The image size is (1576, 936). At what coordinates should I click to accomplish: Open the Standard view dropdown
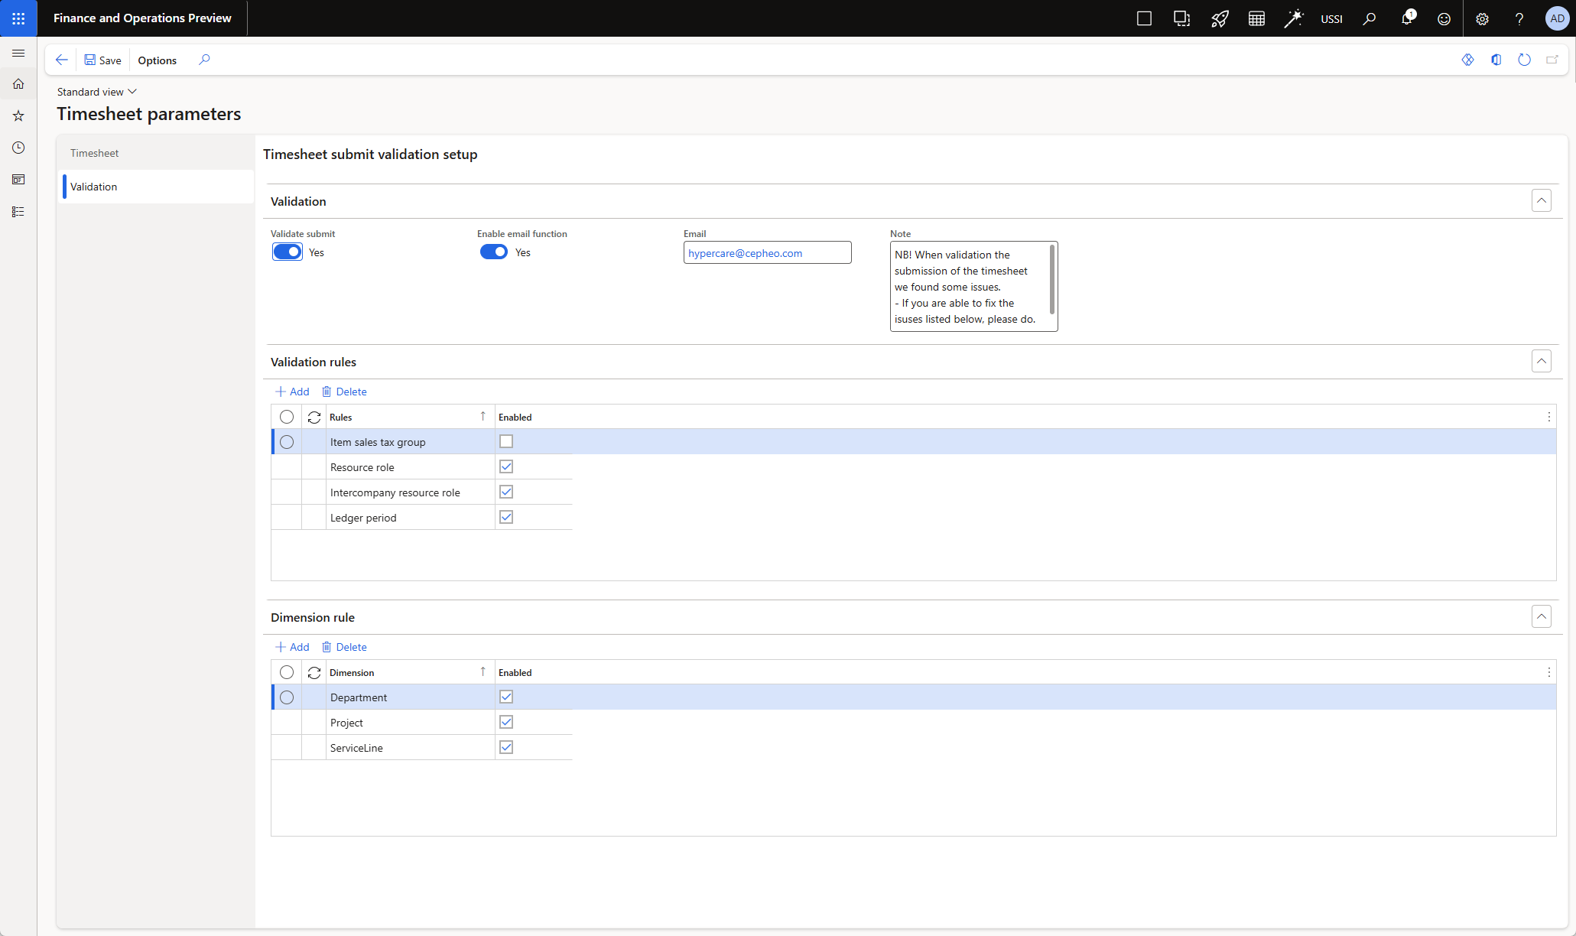[x=97, y=92]
